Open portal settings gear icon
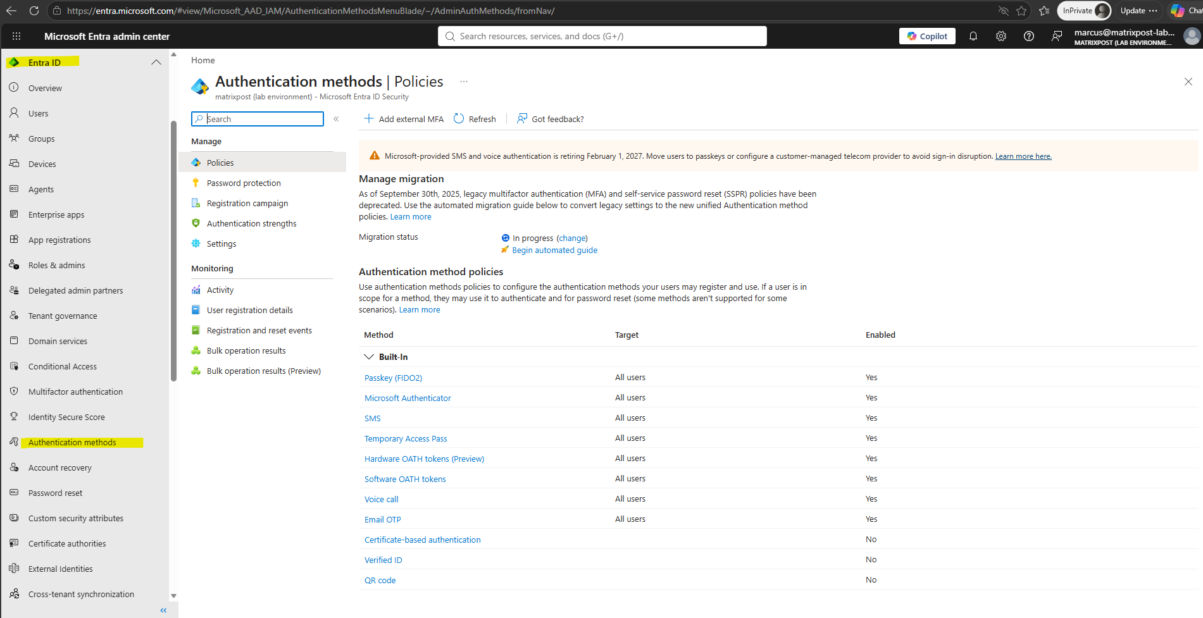This screenshot has width=1203, height=618. click(x=1000, y=36)
